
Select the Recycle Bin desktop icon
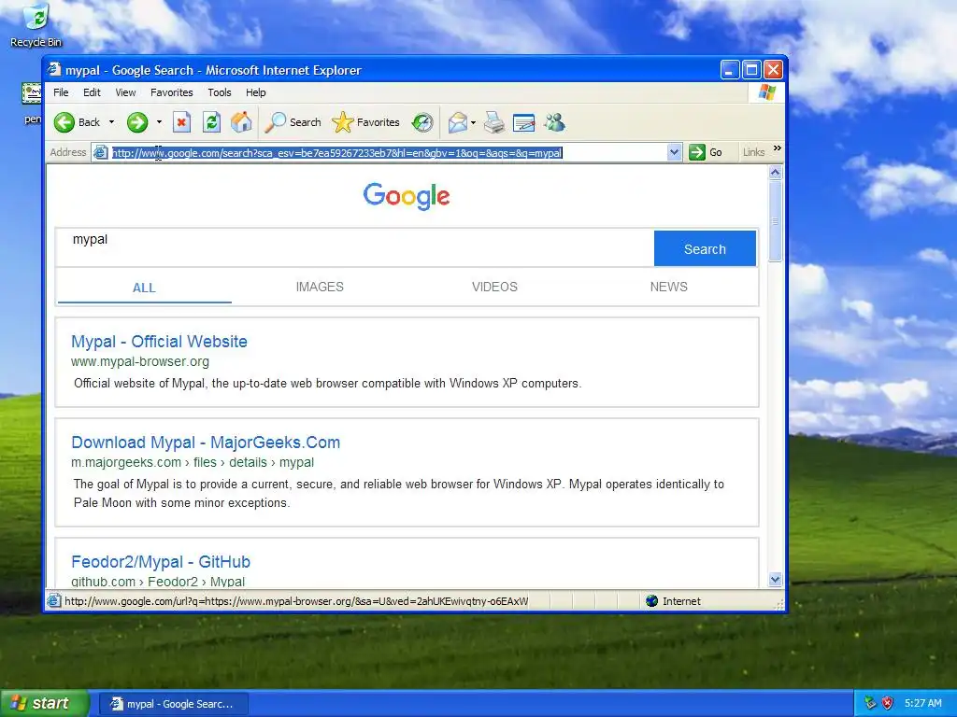36,25
